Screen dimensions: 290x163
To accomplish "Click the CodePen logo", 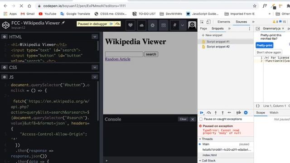I will (x=6, y=25).
